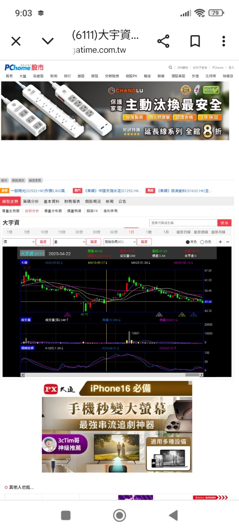Zoom out chart with minus button
239x531 pixels.
pyautogui.click(x=228, y=242)
